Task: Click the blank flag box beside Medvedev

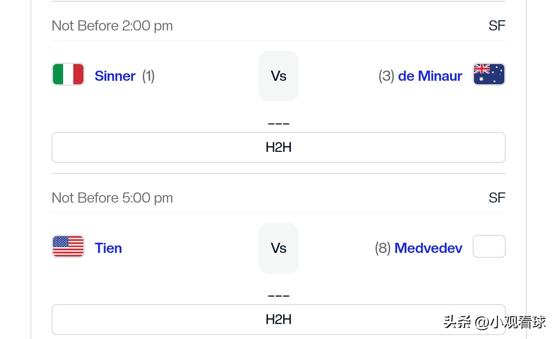Action: (489, 246)
